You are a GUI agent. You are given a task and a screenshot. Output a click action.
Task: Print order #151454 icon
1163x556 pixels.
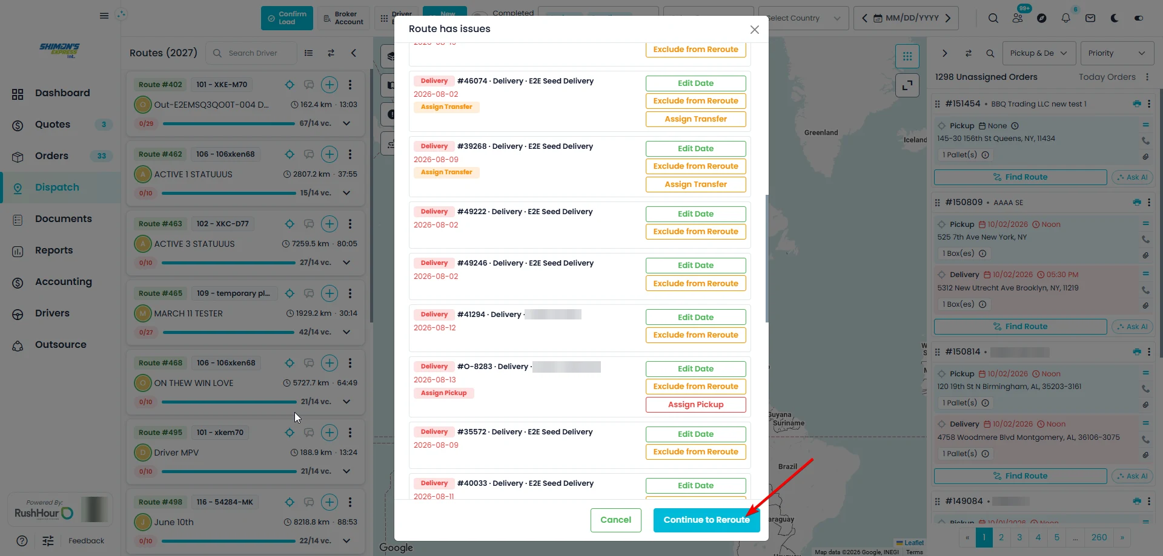click(1137, 104)
